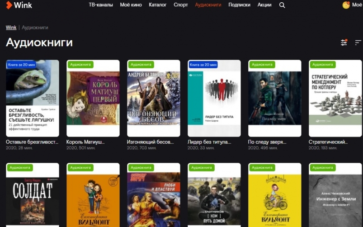Open the По следу зверя cover

click(x=275, y=98)
